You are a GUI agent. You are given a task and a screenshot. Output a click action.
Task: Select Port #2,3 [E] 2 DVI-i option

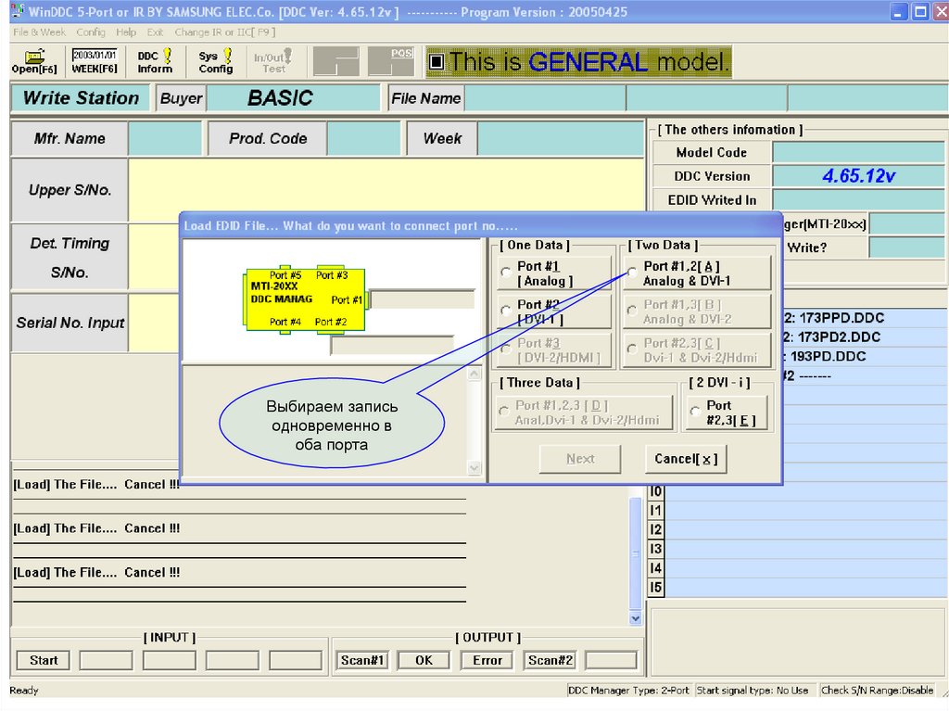click(x=694, y=413)
